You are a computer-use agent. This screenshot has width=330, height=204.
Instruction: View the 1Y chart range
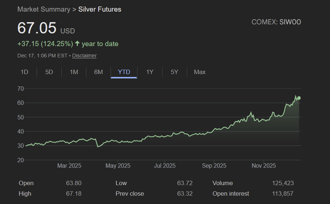[x=150, y=72]
